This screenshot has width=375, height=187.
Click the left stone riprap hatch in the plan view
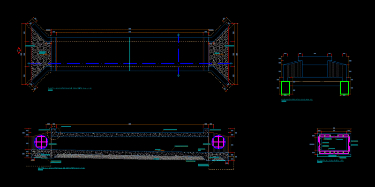[x=41, y=54]
